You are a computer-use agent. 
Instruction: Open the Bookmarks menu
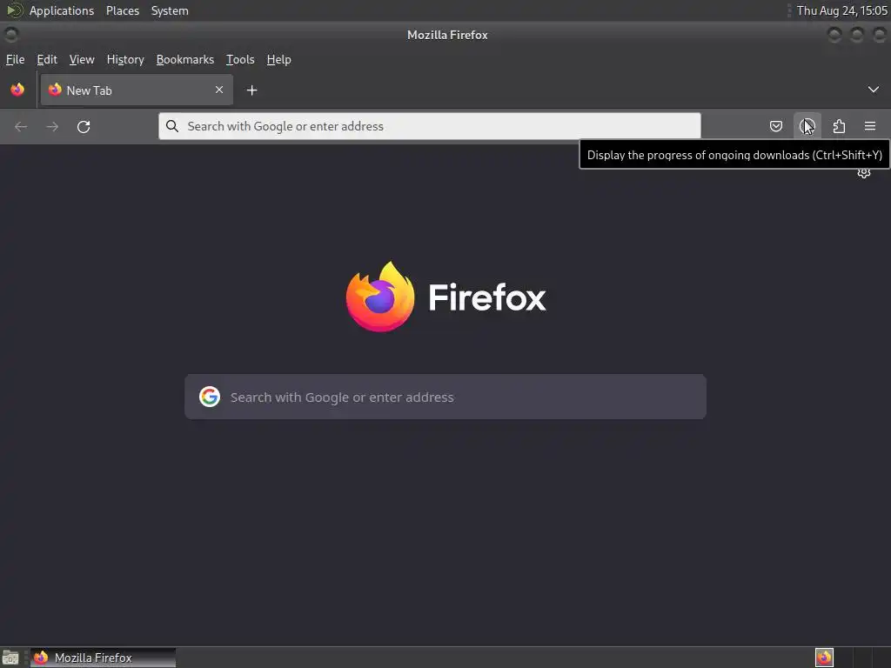[184, 59]
